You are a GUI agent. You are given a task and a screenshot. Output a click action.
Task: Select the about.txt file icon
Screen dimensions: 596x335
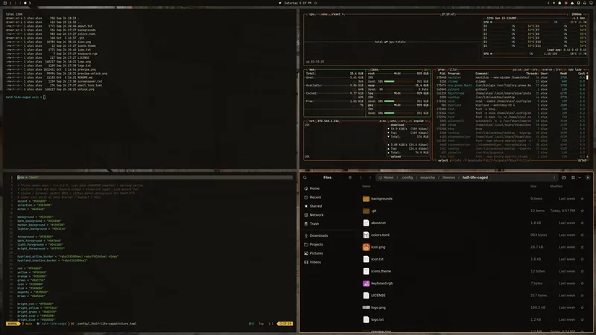366,223
